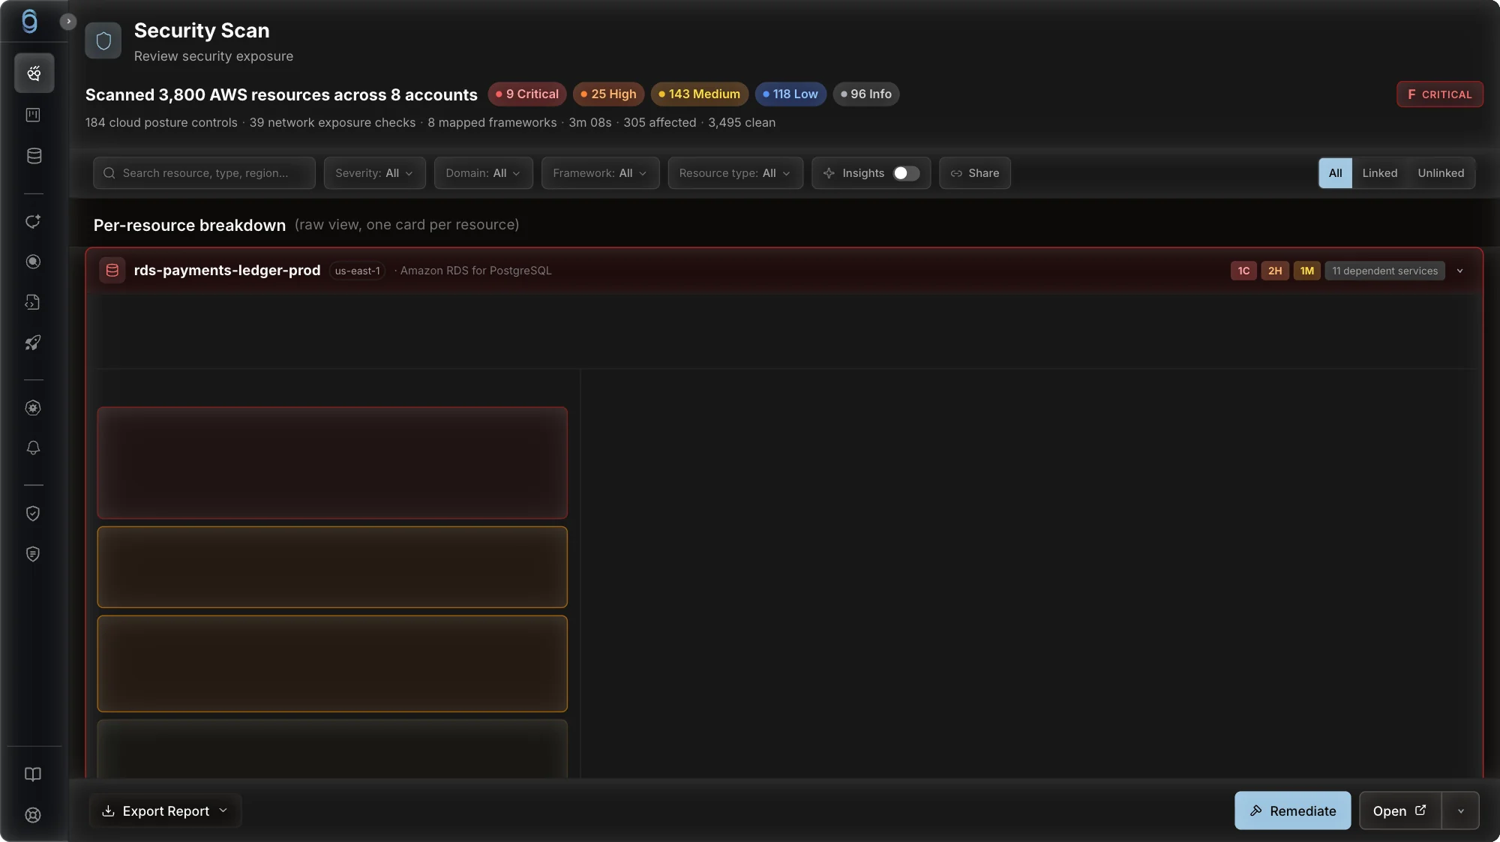The width and height of the screenshot is (1500, 842).
Task: Open the shield list sidebar icon
Action: click(33, 554)
